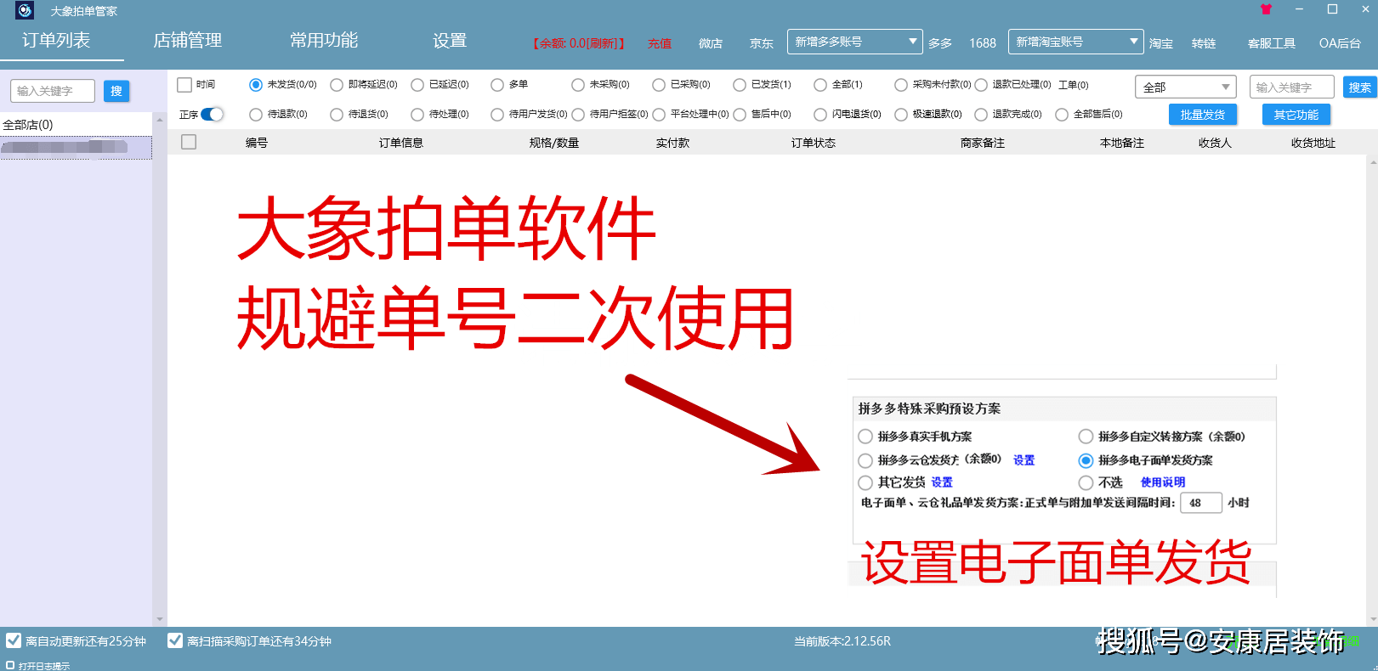Switch to 订单列表 tab
This screenshot has height=671, width=1378.
56,40
